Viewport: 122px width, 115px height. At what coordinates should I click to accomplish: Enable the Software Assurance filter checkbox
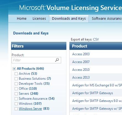point(16,99)
